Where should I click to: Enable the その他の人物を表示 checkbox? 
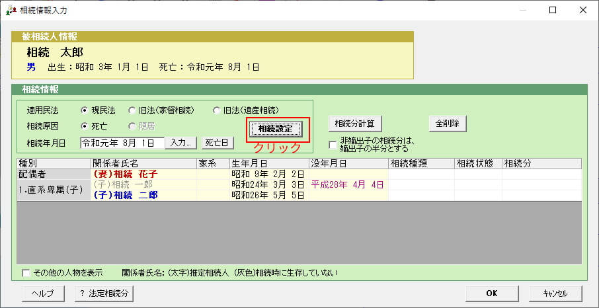[x=26, y=273]
